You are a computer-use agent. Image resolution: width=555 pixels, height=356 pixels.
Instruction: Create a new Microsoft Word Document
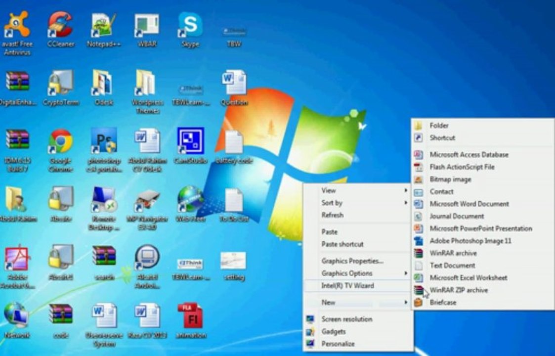(x=483, y=204)
